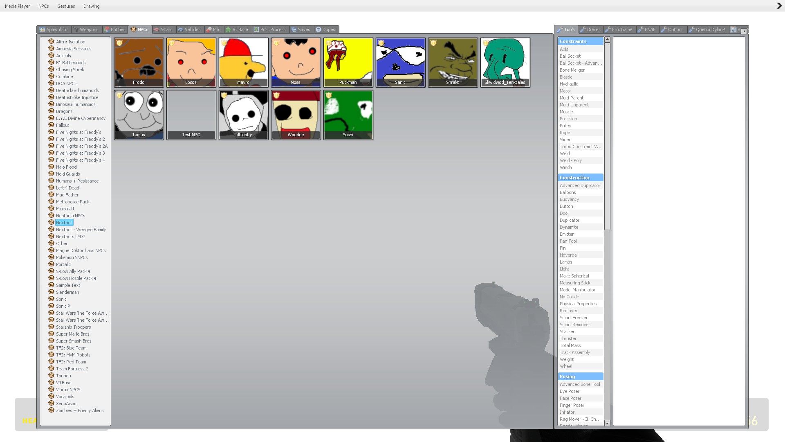785x442 pixels.
Task: Select the Test NPC tile
Action: coord(191,115)
